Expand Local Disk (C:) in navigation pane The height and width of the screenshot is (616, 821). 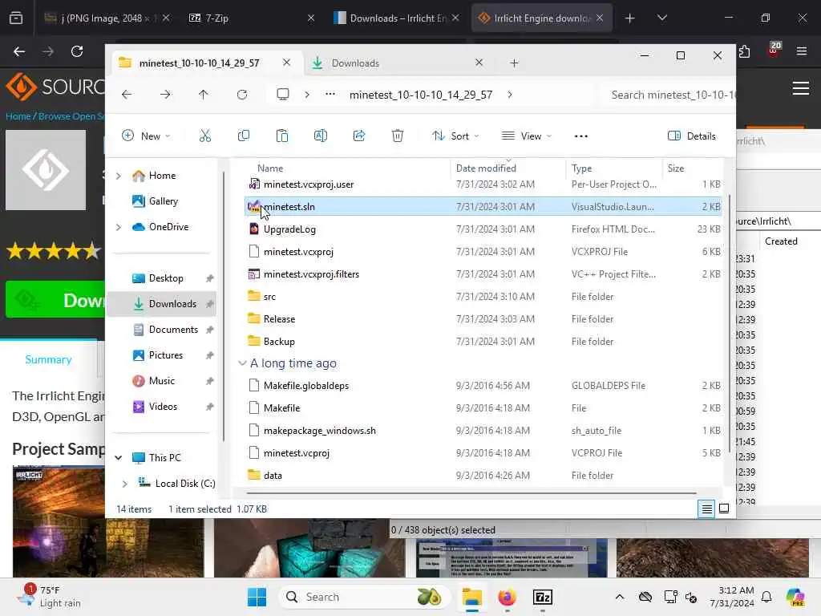(x=124, y=484)
